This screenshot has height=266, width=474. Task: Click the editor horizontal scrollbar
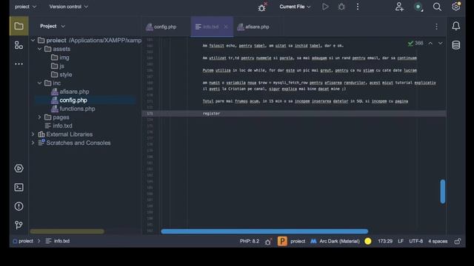click(264, 231)
